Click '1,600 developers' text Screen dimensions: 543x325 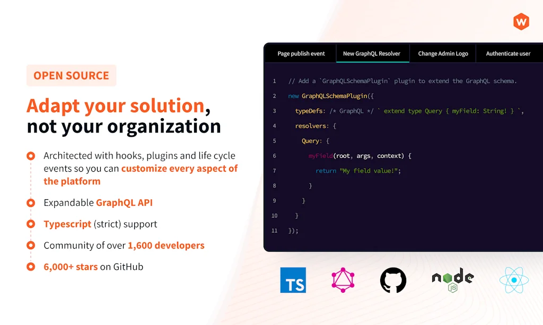click(166, 245)
